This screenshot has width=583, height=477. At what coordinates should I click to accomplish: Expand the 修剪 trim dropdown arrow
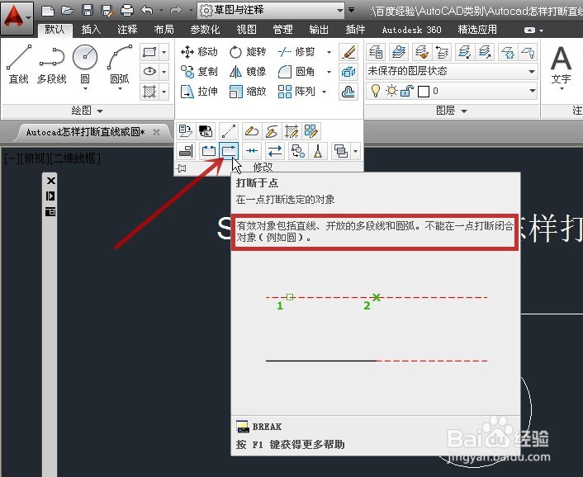coord(329,52)
